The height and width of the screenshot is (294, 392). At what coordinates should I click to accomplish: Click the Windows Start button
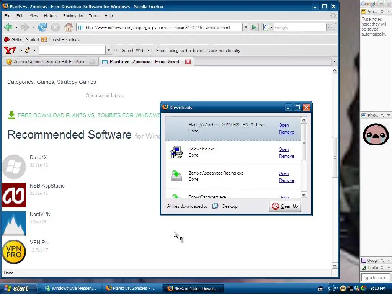pos(18,288)
